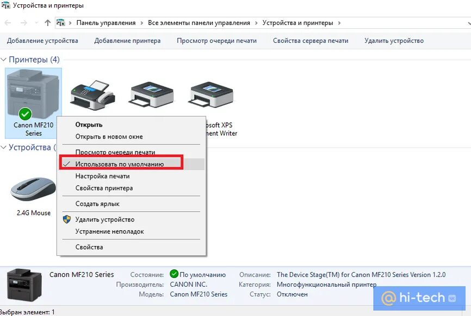Click Панель управления breadcrumb
The width and height of the screenshot is (471, 316).
coord(106,23)
